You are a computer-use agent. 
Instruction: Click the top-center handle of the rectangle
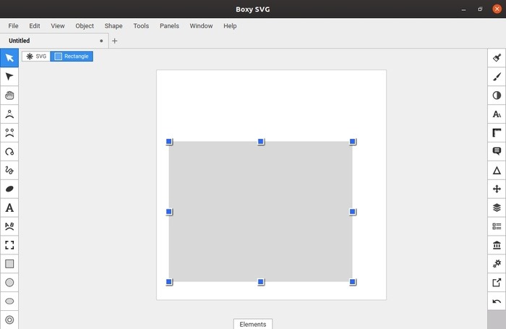(x=261, y=142)
